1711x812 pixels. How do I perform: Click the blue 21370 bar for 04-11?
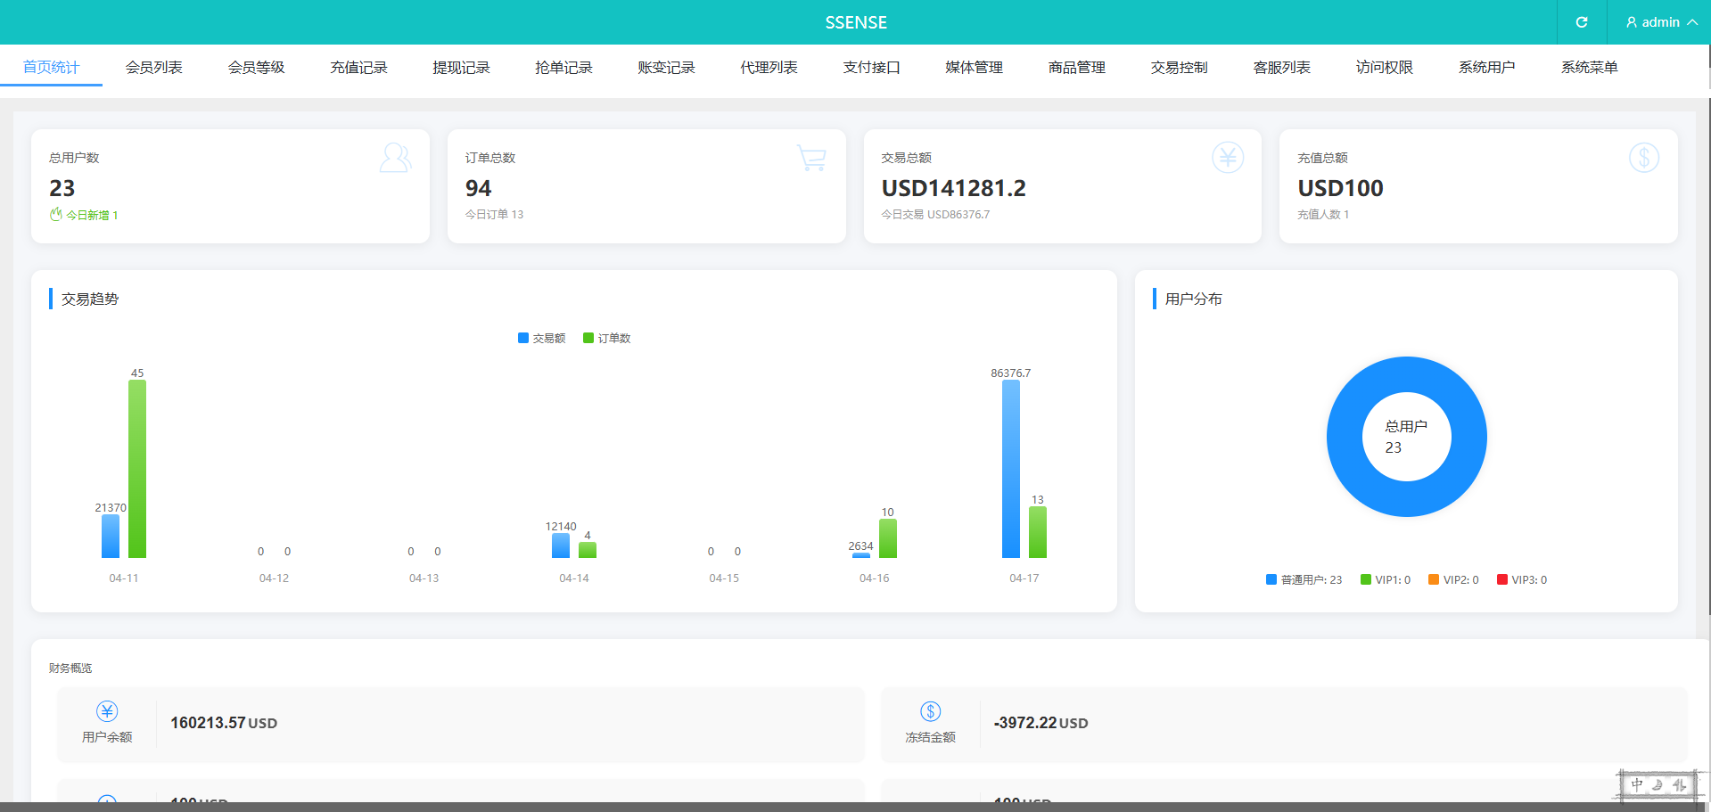coord(111,537)
